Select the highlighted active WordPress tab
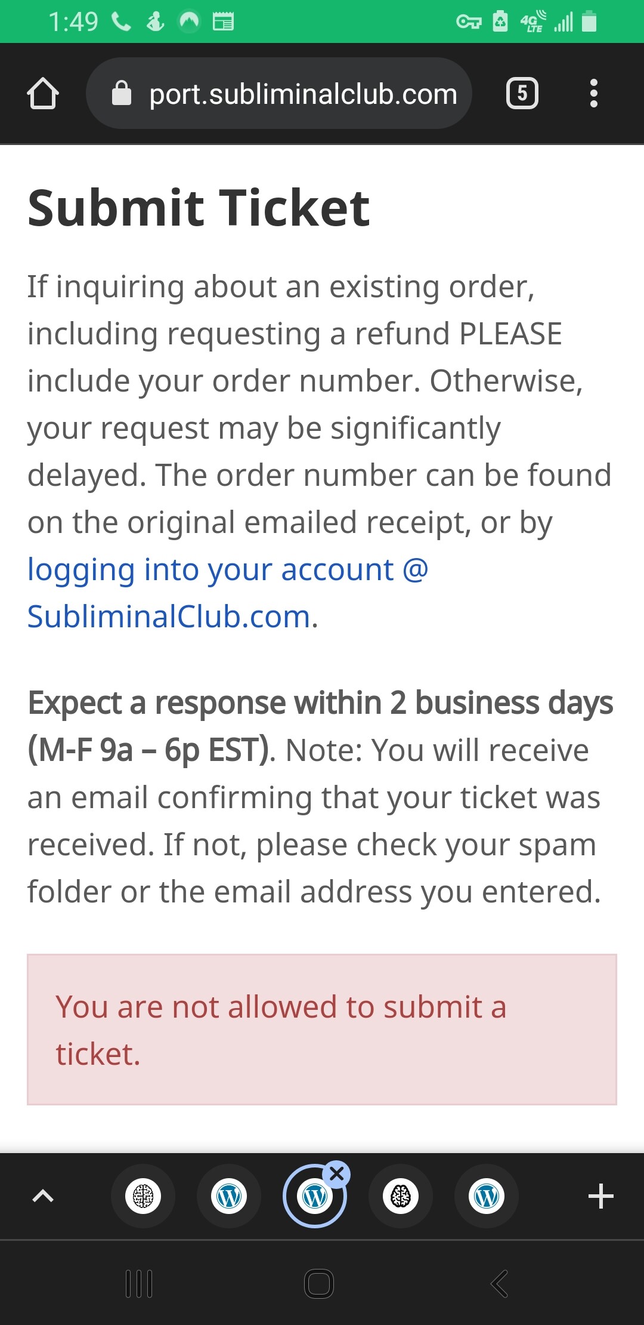Screen dimensions: 644x1325 pyautogui.click(x=315, y=1196)
